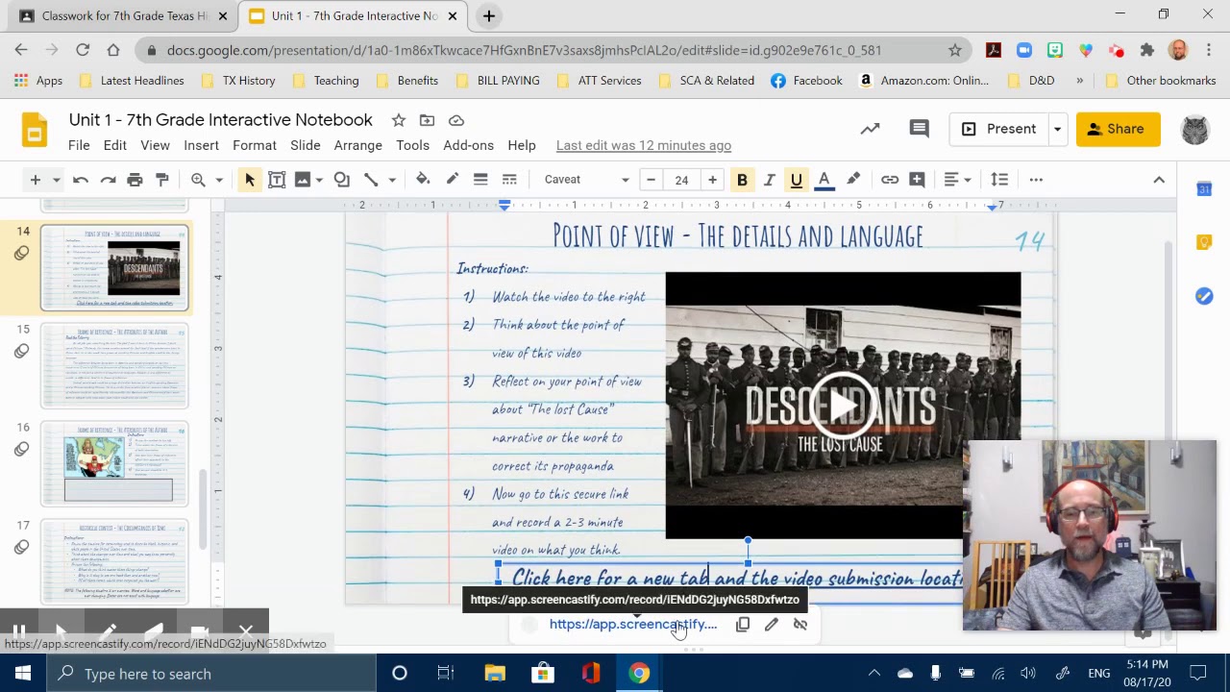This screenshot has width=1230, height=692.
Task: Open the File menu
Action: point(79,145)
